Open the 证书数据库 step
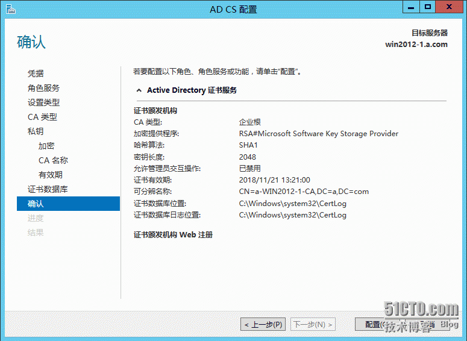 48,189
